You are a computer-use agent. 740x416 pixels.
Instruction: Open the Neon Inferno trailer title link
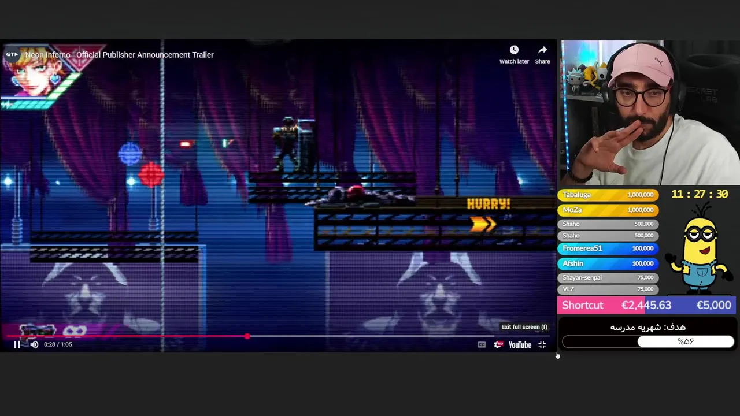pyautogui.click(x=120, y=55)
